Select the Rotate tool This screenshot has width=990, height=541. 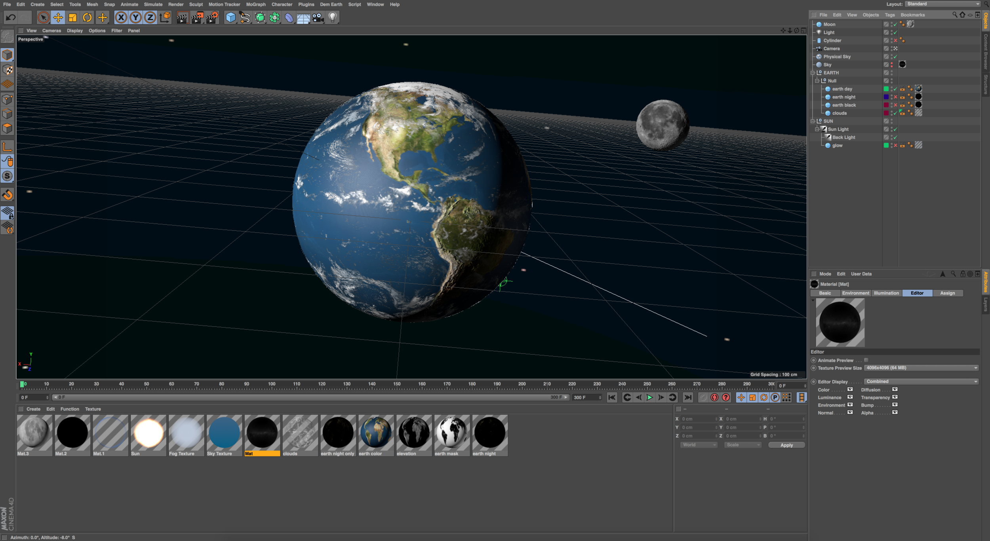tap(87, 17)
